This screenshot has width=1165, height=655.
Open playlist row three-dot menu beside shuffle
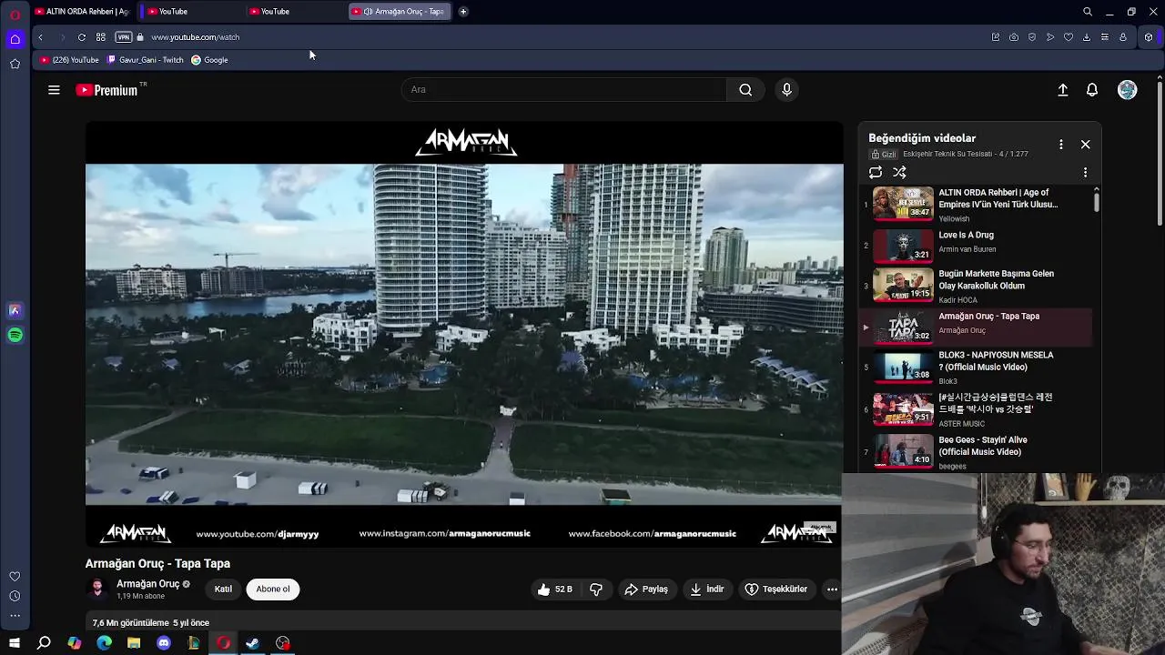1085,172
